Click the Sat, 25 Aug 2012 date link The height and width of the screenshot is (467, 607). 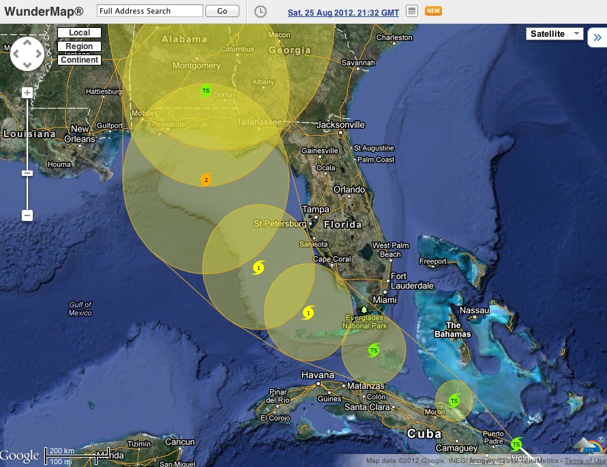pos(343,12)
